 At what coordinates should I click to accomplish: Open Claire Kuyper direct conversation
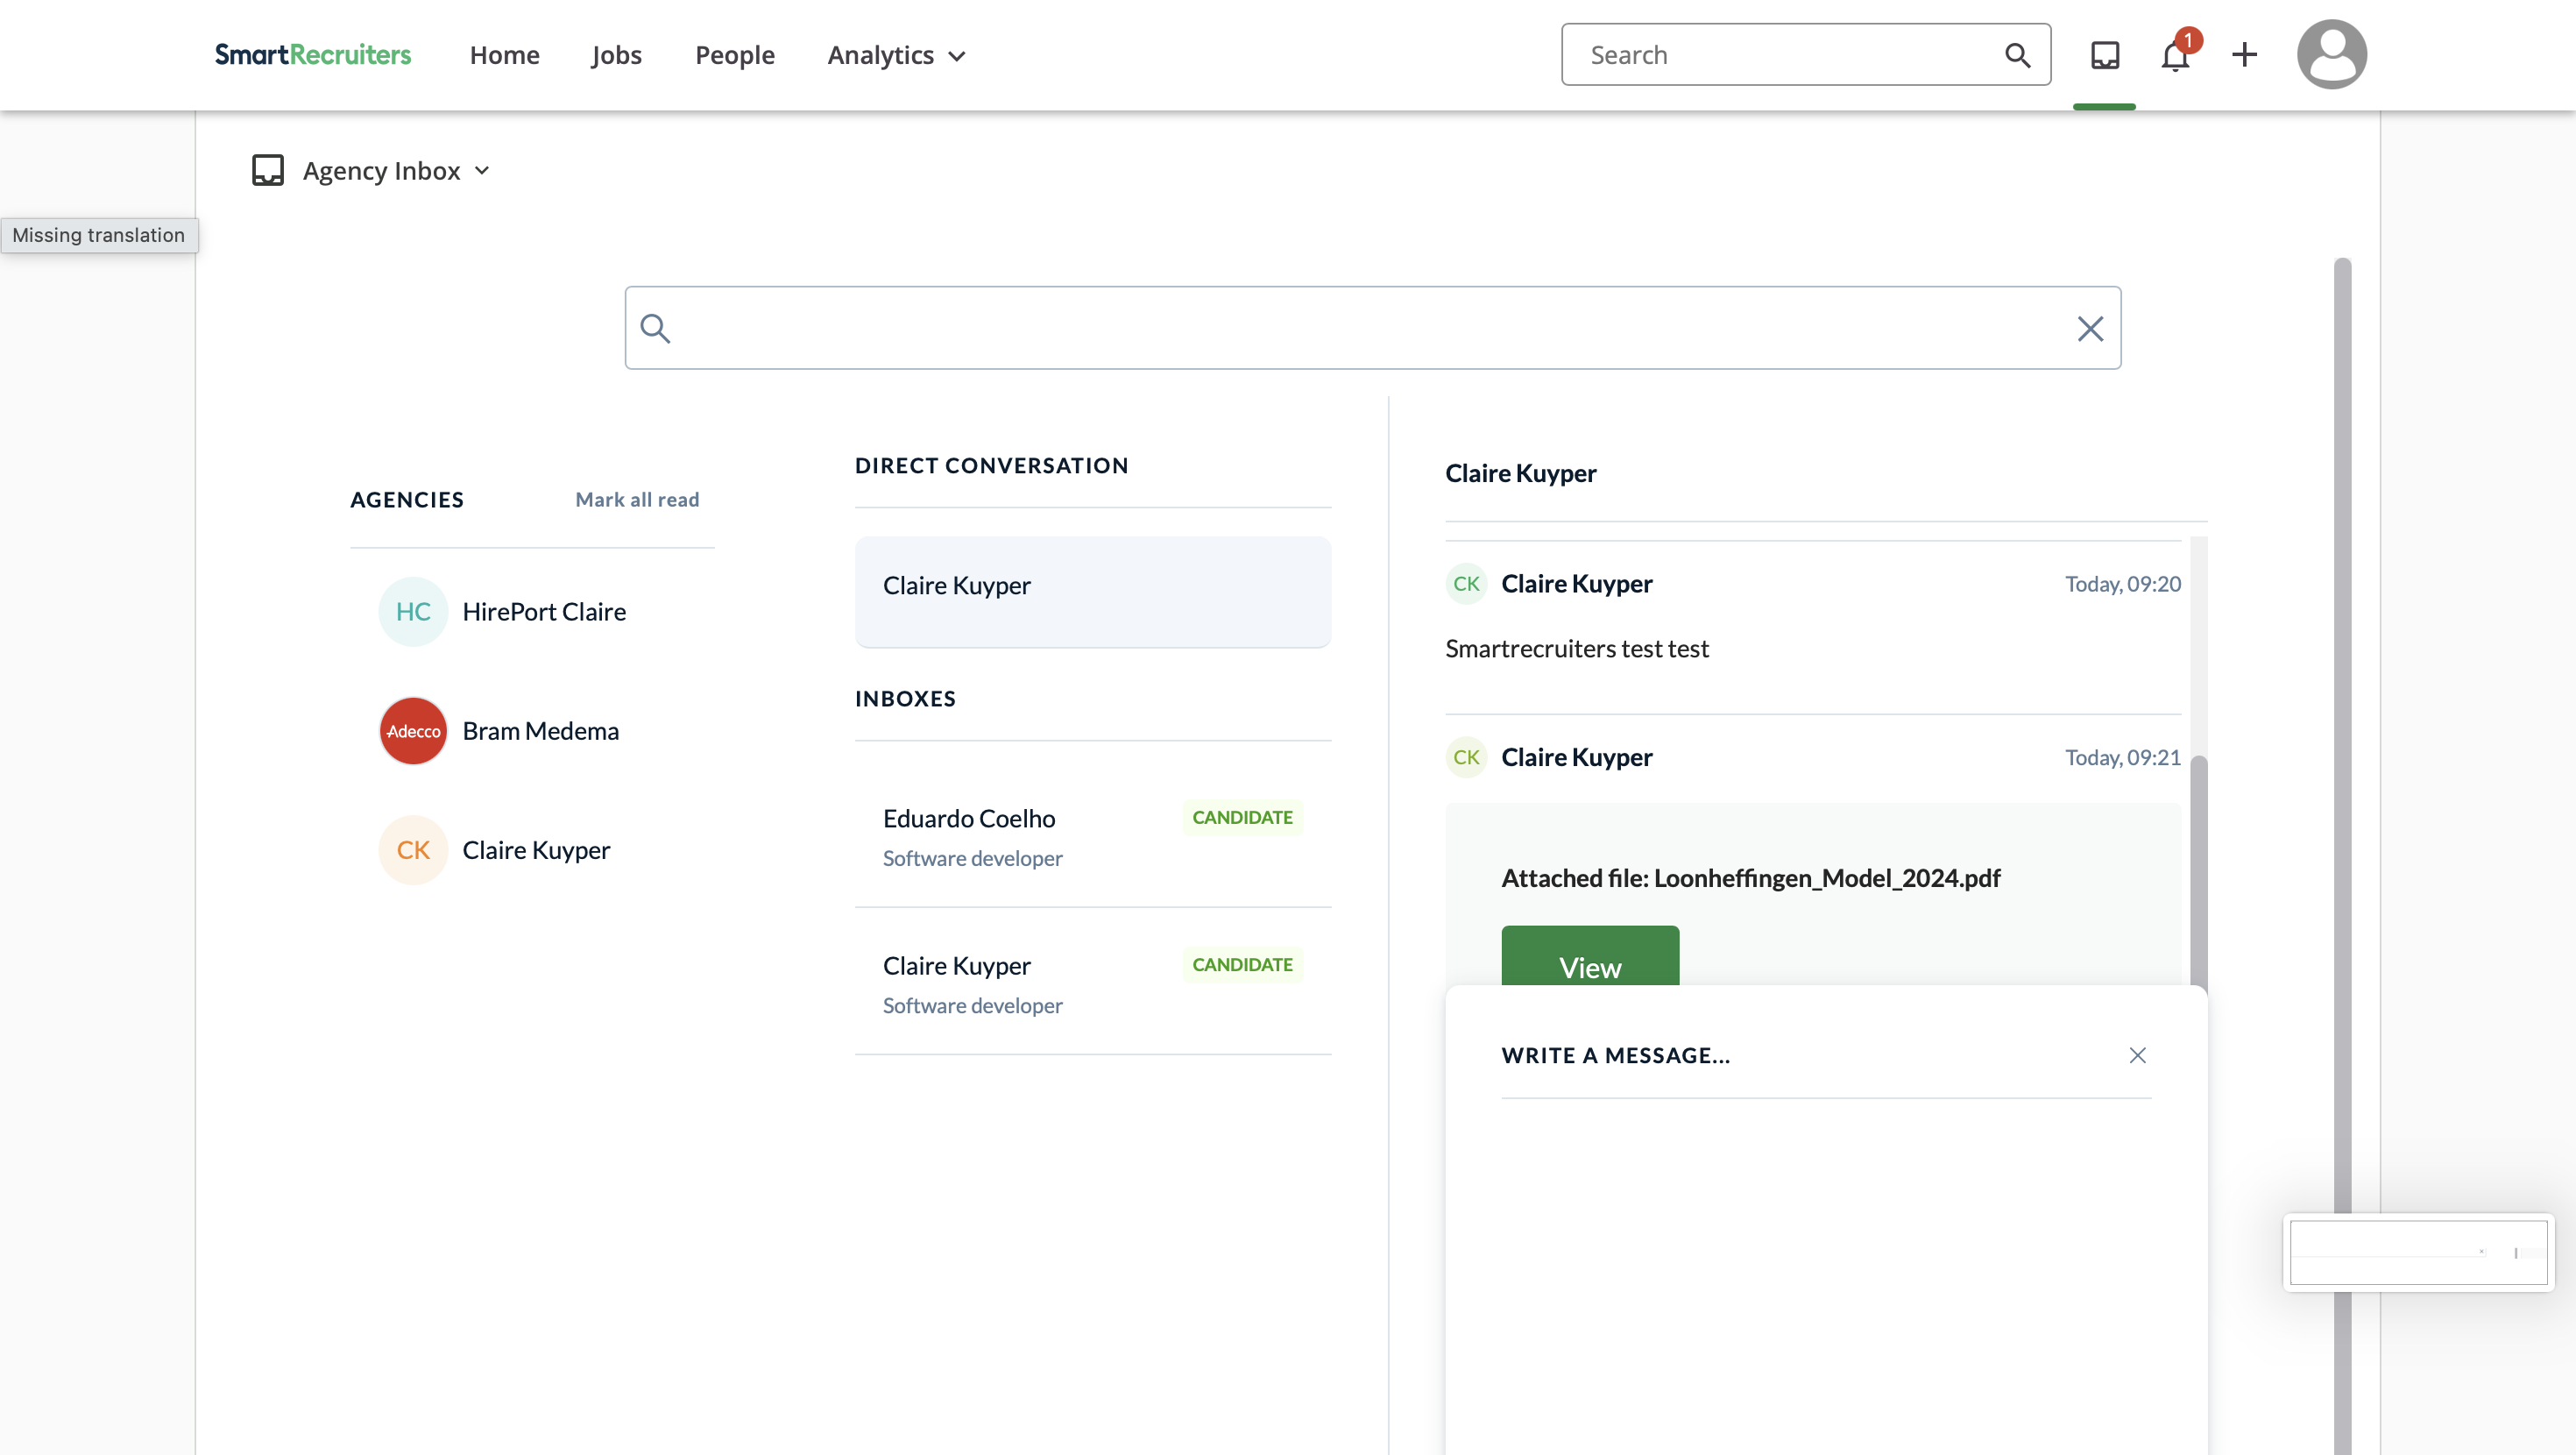point(1093,592)
